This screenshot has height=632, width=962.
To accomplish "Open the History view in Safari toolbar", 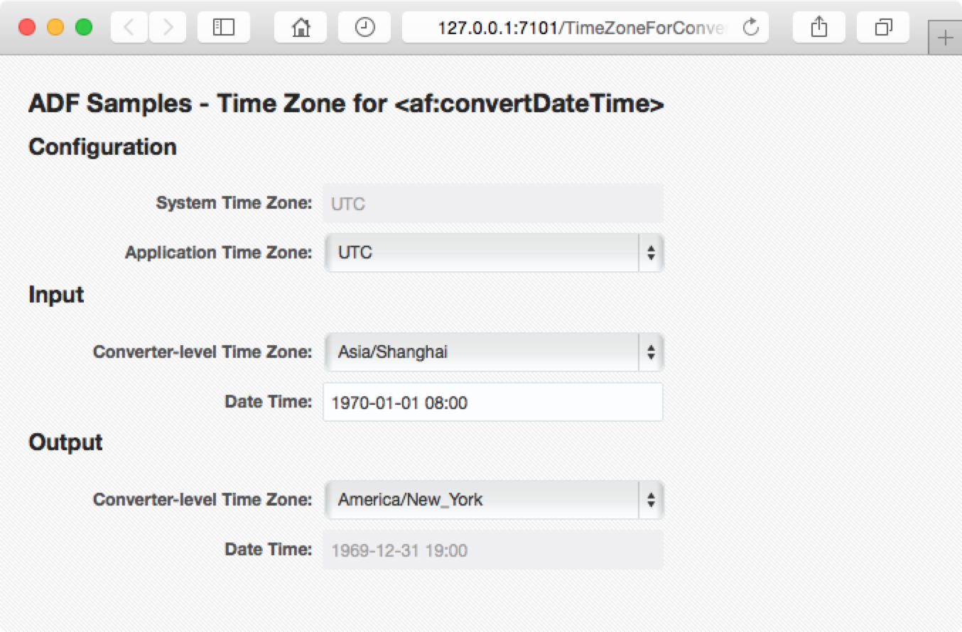I will click(x=364, y=27).
